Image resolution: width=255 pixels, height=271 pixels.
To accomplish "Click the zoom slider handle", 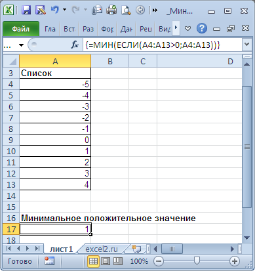I will click(197, 261).
